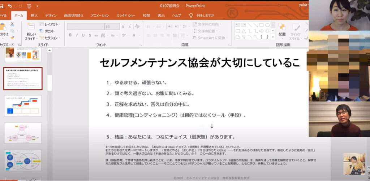Viewport: 370px width, 181px height.
Task: Open the ホーム tab
Action: click(19, 16)
